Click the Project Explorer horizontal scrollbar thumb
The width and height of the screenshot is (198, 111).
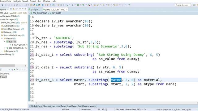pos(7,66)
